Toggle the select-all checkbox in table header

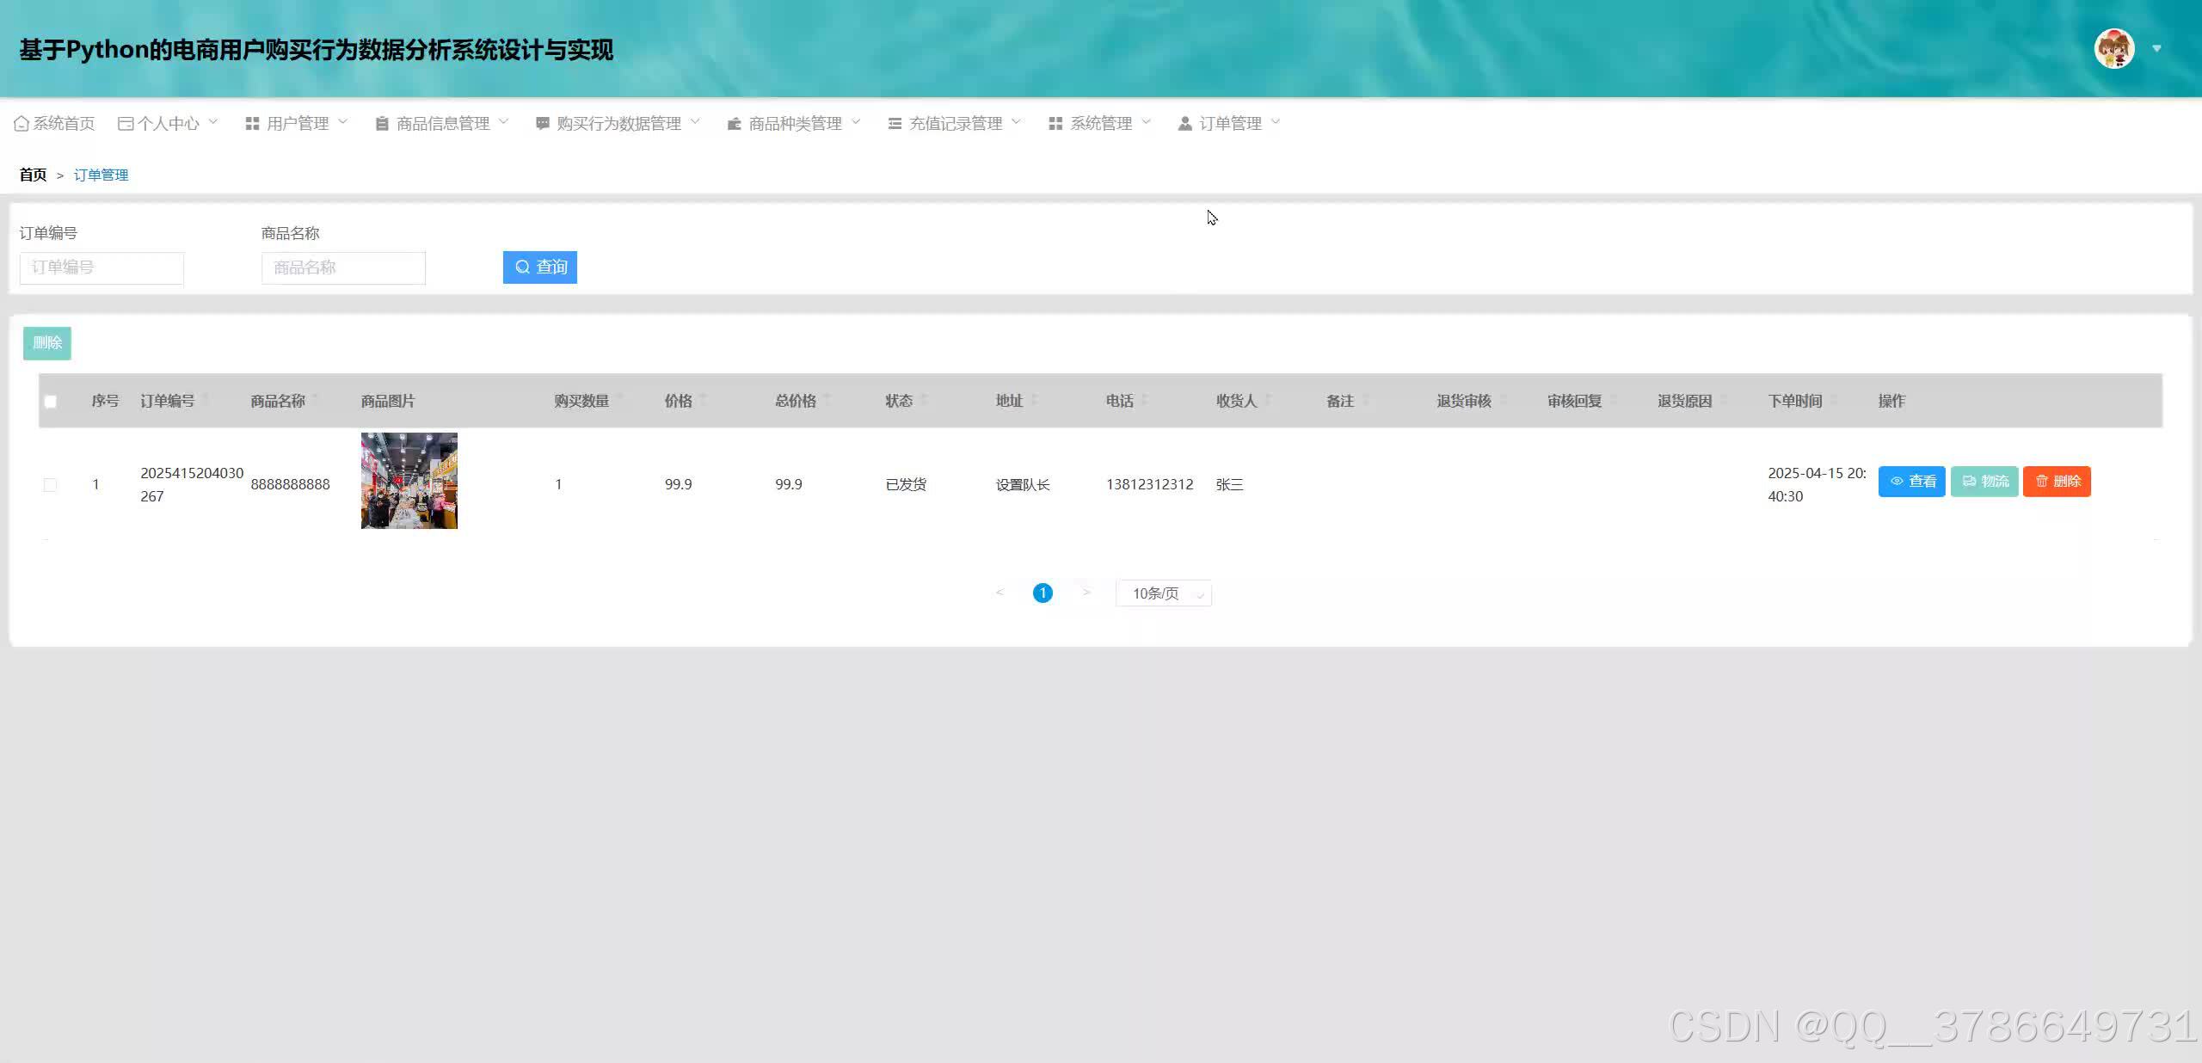coord(51,402)
